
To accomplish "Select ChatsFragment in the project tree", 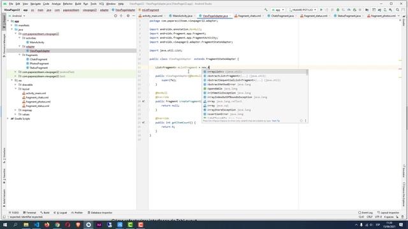I will 38,59.
